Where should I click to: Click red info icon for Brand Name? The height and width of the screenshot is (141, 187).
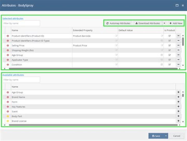(x=8, y=97)
